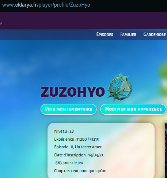167x178 pixels.
Task: Click the Voir mon inventaire button
Action: click(x=68, y=109)
